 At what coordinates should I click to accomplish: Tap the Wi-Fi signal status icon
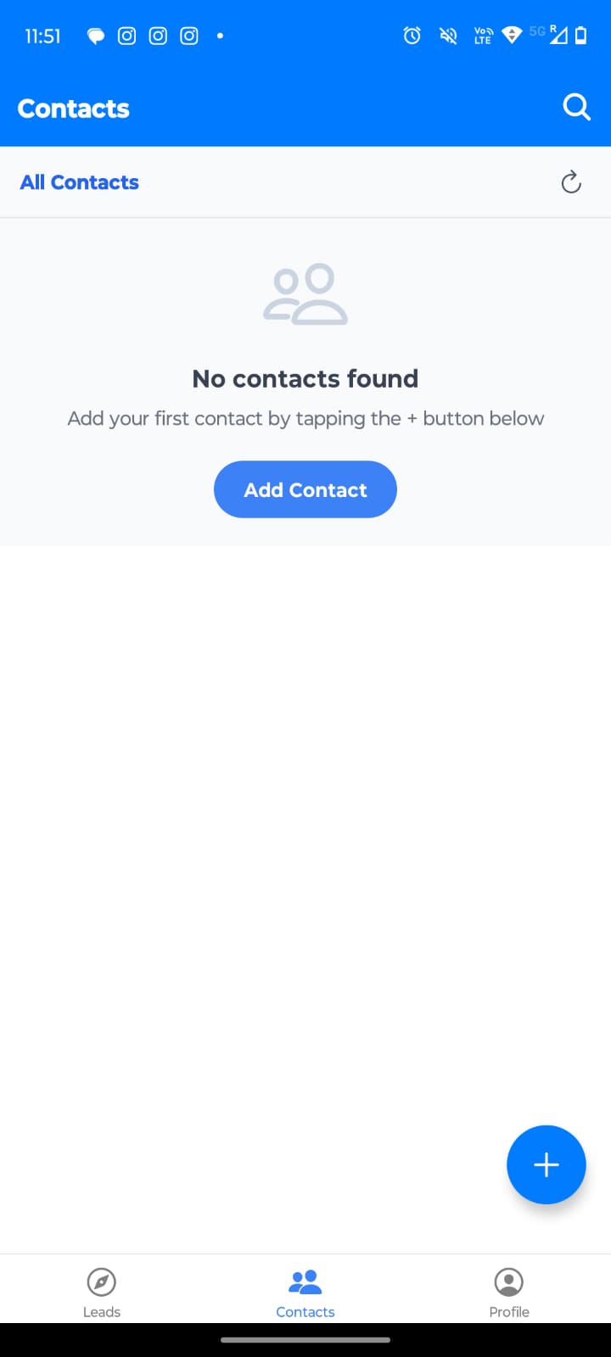pyautogui.click(x=512, y=35)
